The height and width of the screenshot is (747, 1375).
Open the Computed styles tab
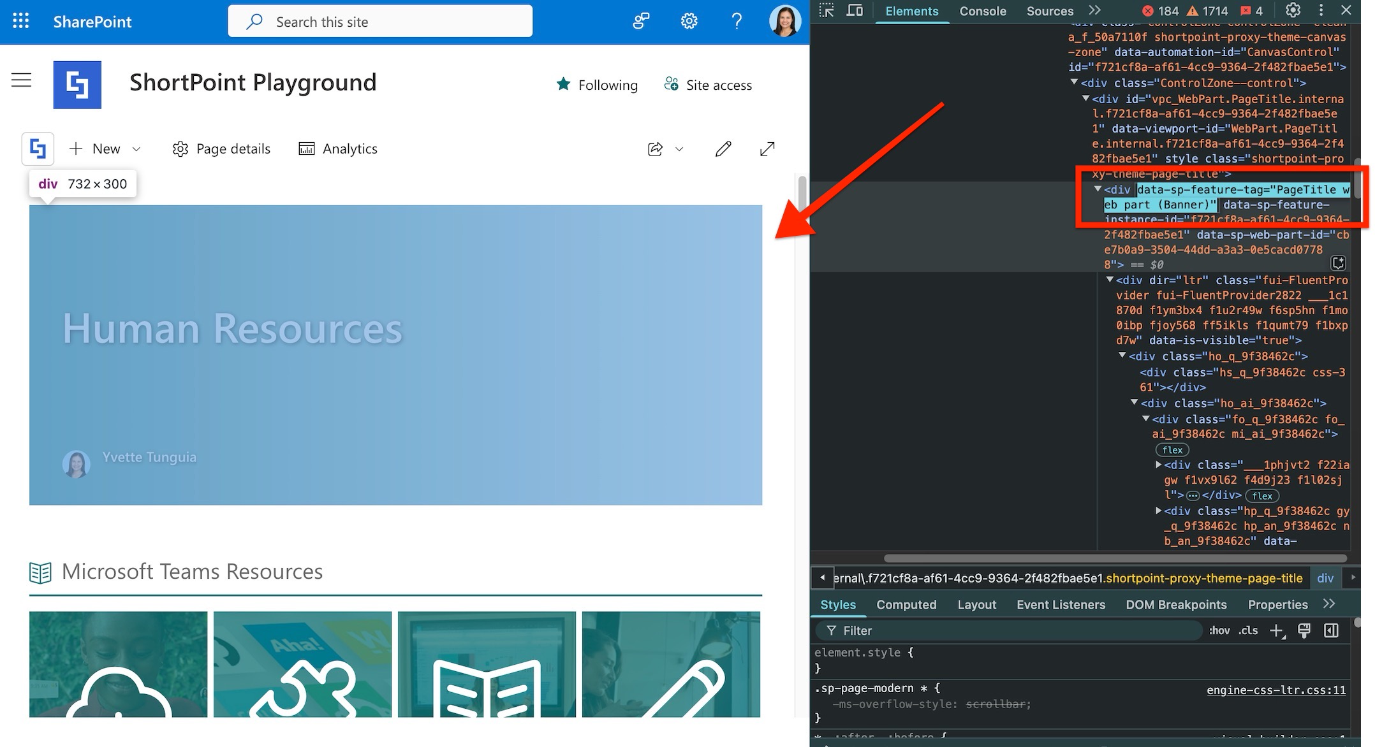pos(906,605)
